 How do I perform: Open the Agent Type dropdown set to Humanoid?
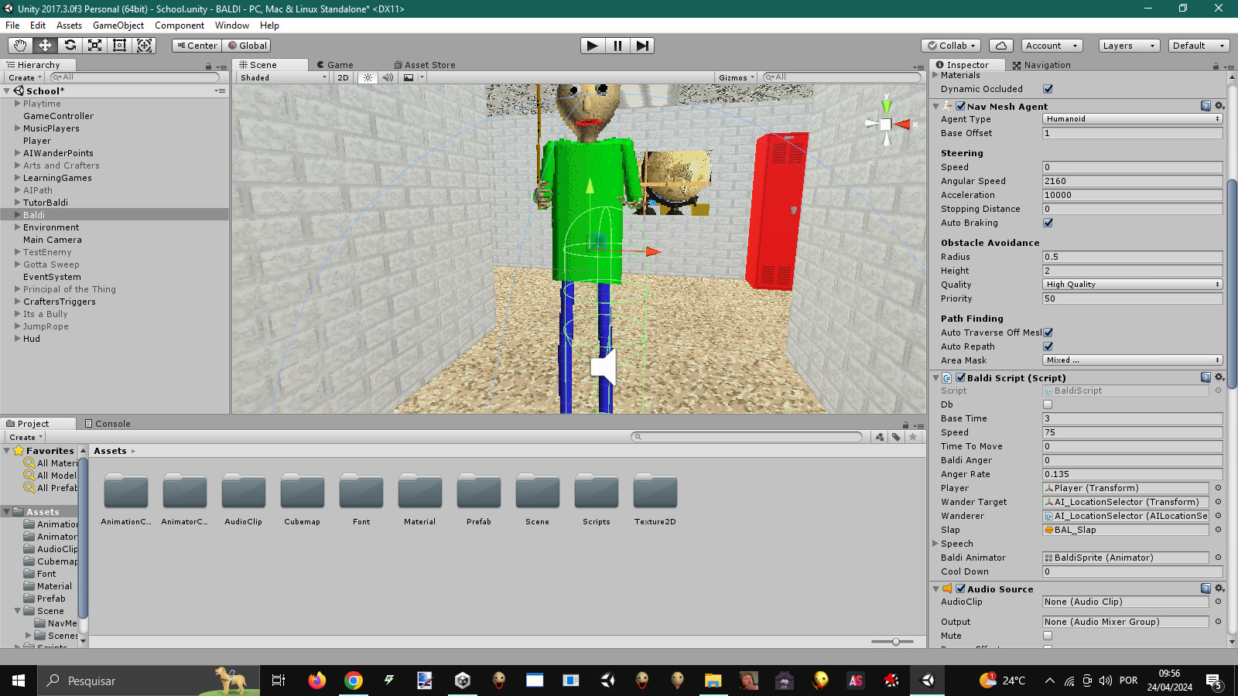1132,118
